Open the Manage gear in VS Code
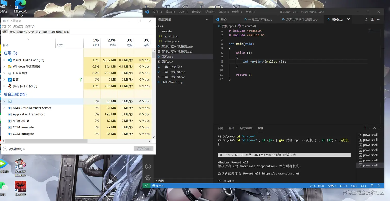Viewport: 390px width, 201px height. 148,178
